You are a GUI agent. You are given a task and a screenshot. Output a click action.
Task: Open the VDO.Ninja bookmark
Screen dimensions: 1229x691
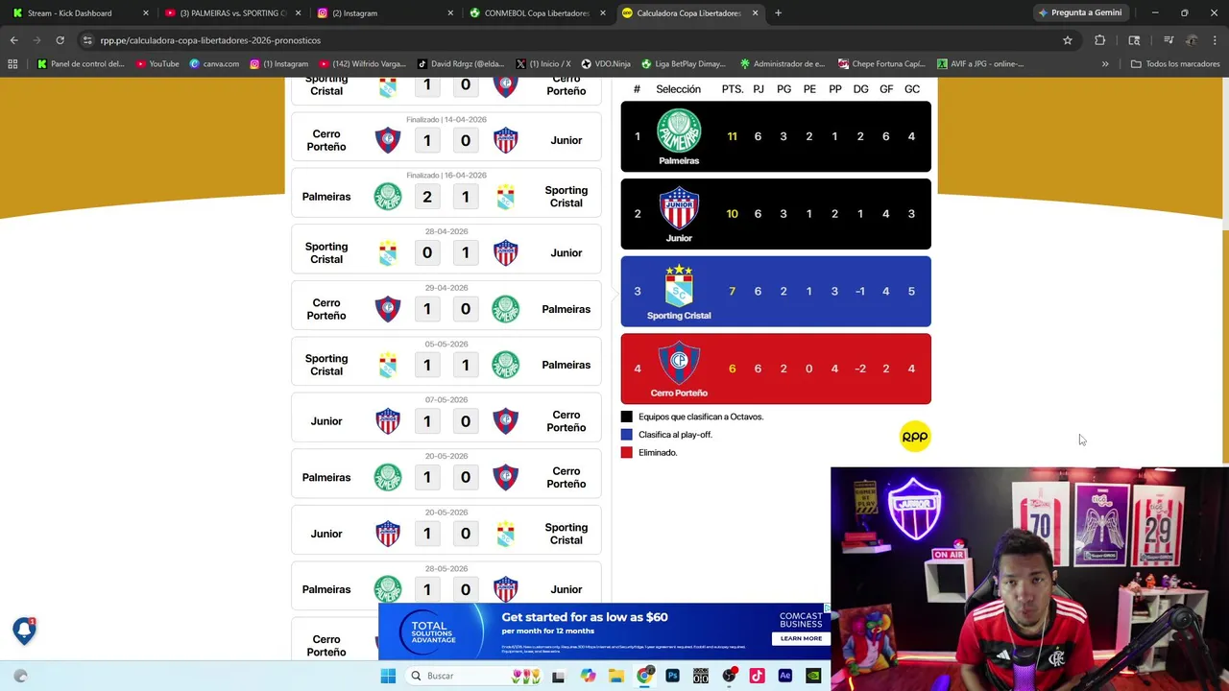[x=606, y=64]
